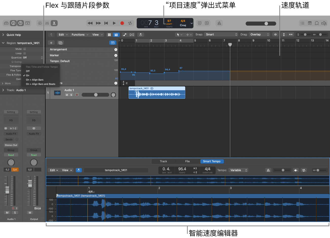This screenshot has height=238, width=330.
Task: Open the LCD display mode chevron
Action: [x=191, y=23]
